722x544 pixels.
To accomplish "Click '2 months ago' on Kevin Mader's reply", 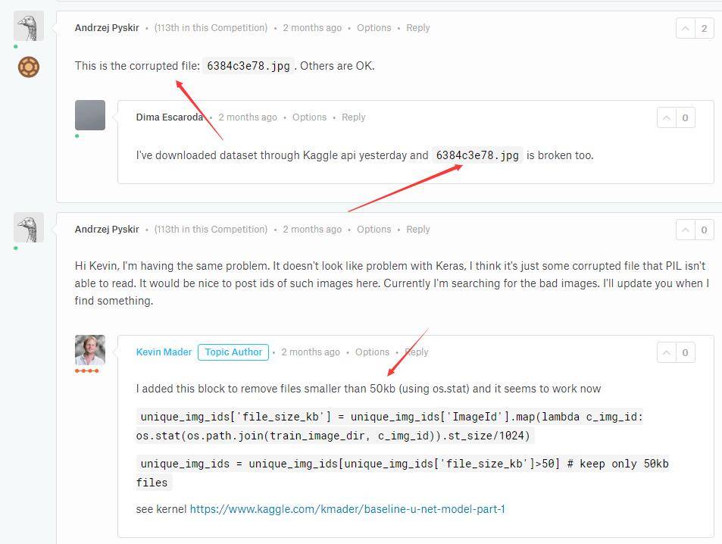I will pos(311,352).
